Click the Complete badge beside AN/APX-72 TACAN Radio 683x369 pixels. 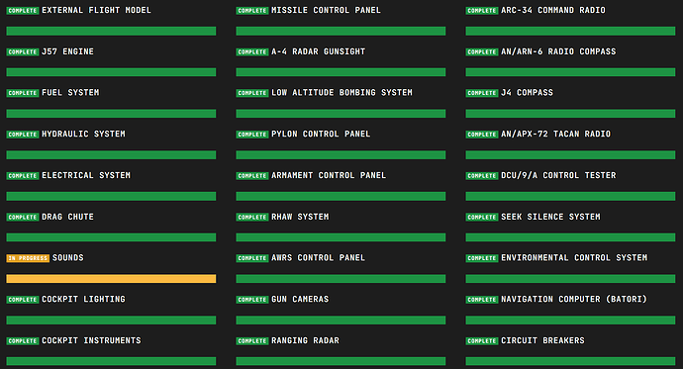[x=482, y=135]
